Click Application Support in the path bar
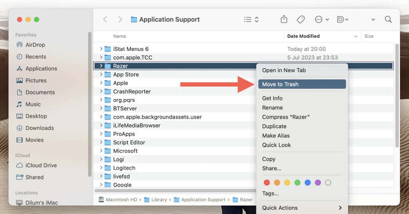Image resolution: width=409 pixels, height=214 pixels. tap(200, 200)
